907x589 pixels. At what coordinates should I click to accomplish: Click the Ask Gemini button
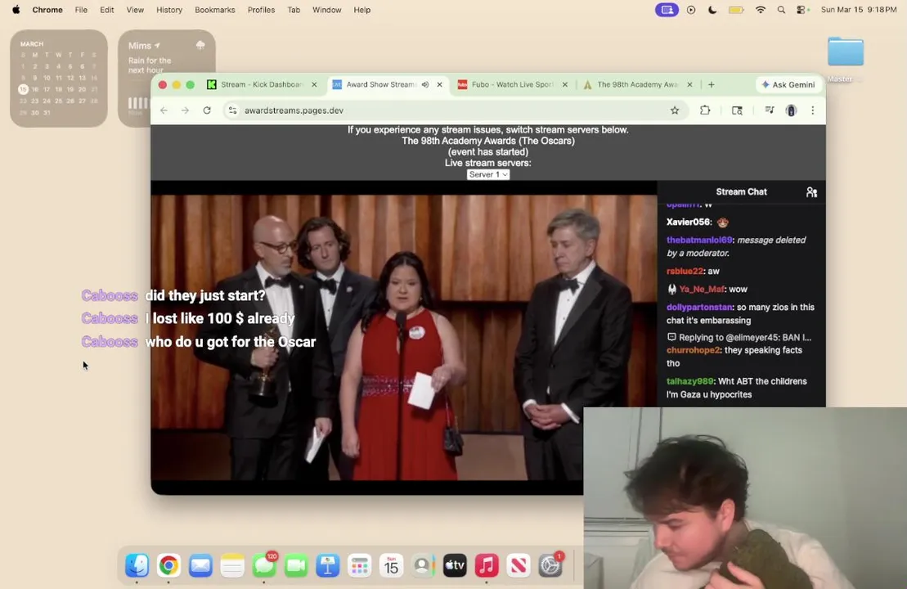click(789, 84)
